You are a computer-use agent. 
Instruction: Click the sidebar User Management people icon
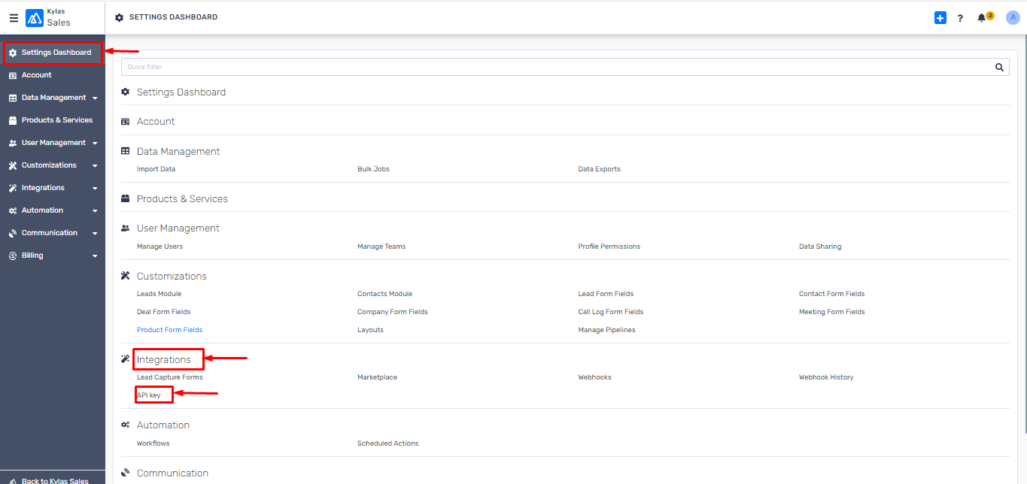tap(13, 143)
